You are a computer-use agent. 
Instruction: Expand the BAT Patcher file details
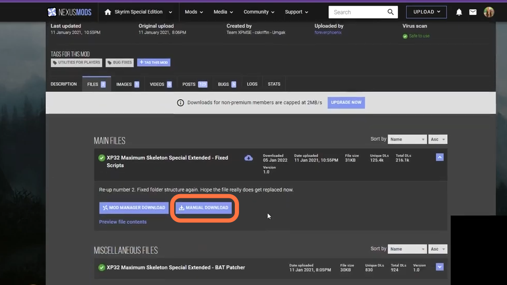point(439,267)
